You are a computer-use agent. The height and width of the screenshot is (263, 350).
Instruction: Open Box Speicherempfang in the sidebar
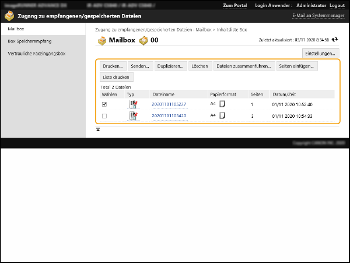coord(29,41)
